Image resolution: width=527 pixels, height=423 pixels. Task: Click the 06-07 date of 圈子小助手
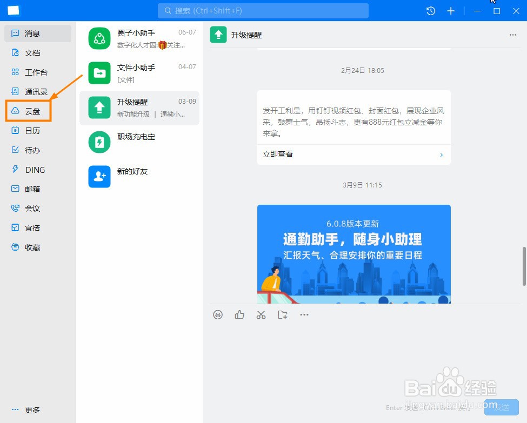187,32
